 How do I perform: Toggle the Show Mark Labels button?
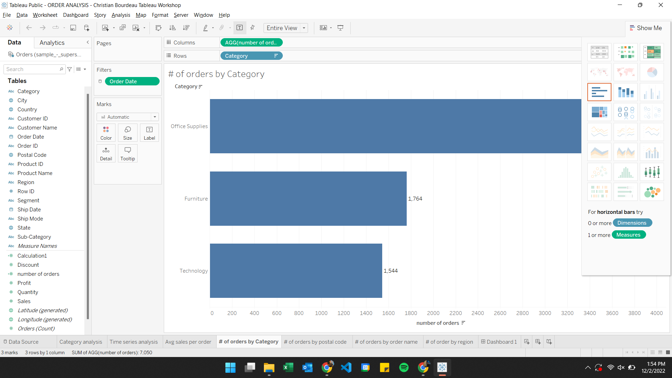pyautogui.click(x=240, y=28)
